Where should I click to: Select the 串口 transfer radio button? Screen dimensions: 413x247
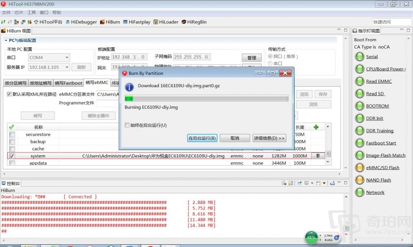coord(270,63)
